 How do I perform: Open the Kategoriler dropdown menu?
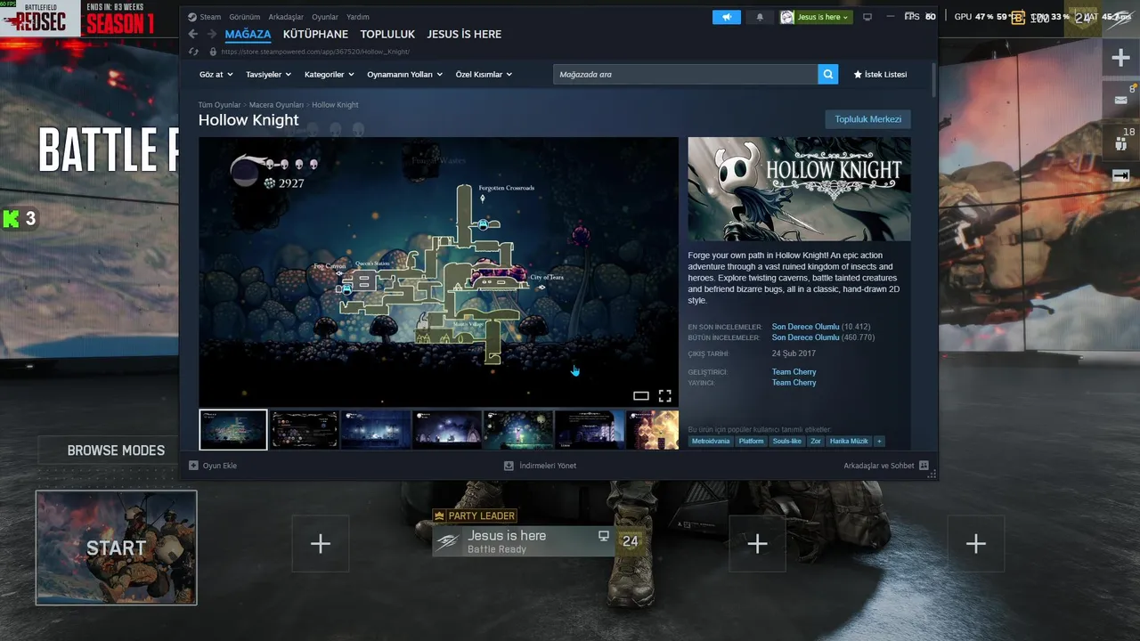coord(330,75)
